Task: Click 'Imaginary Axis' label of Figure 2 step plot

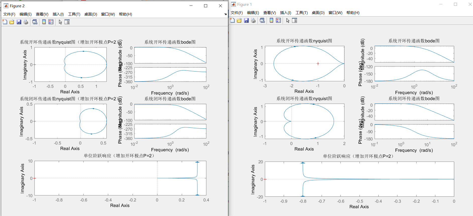Action: [x=22, y=178]
